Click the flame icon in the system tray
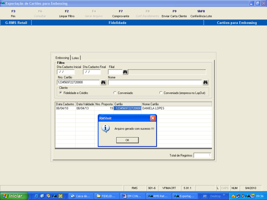The width and height of the screenshot is (267, 200). coord(233,196)
